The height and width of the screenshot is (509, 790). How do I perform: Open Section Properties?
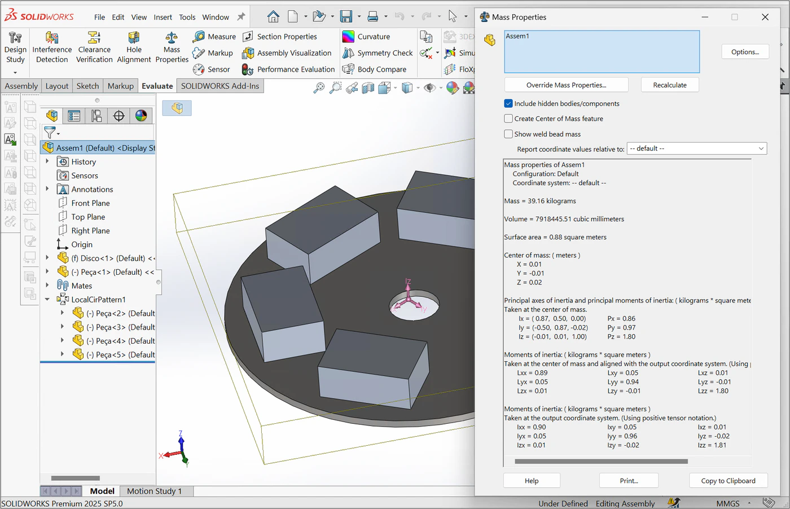tap(280, 37)
